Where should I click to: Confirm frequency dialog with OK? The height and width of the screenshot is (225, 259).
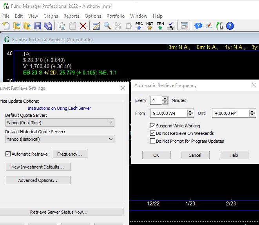point(156,155)
